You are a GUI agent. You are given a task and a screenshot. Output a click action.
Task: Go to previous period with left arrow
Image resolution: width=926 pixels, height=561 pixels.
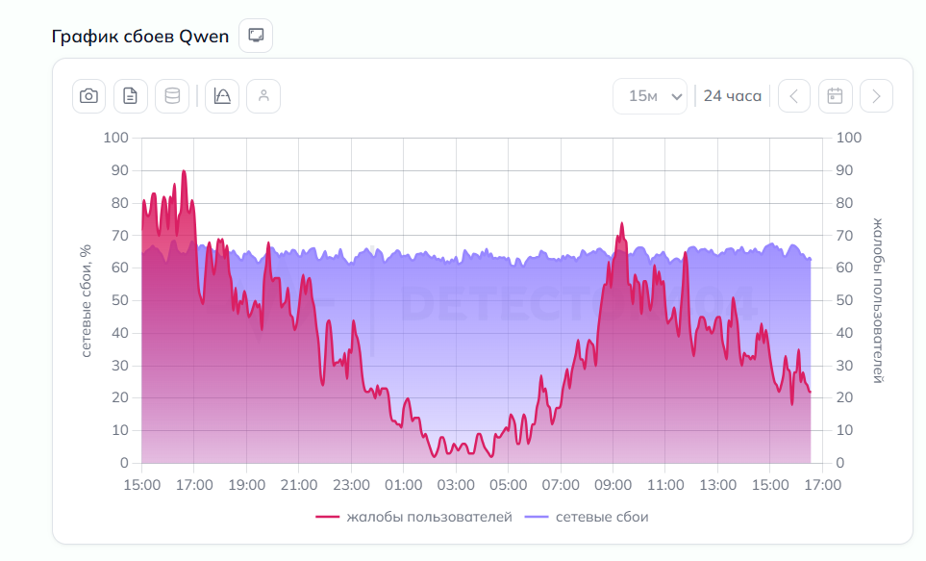(x=793, y=96)
